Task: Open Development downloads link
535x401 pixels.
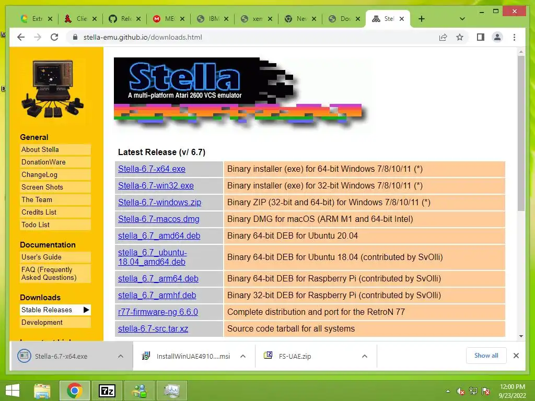Action: pyautogui.click(x=55, y=322)
